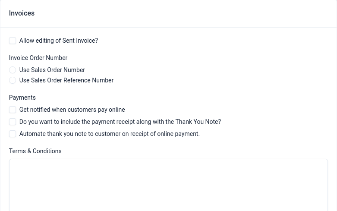The image size is (337, 211).
Task: Click the 'Use Sales Order Number' label text
Action: pos(52,70)
